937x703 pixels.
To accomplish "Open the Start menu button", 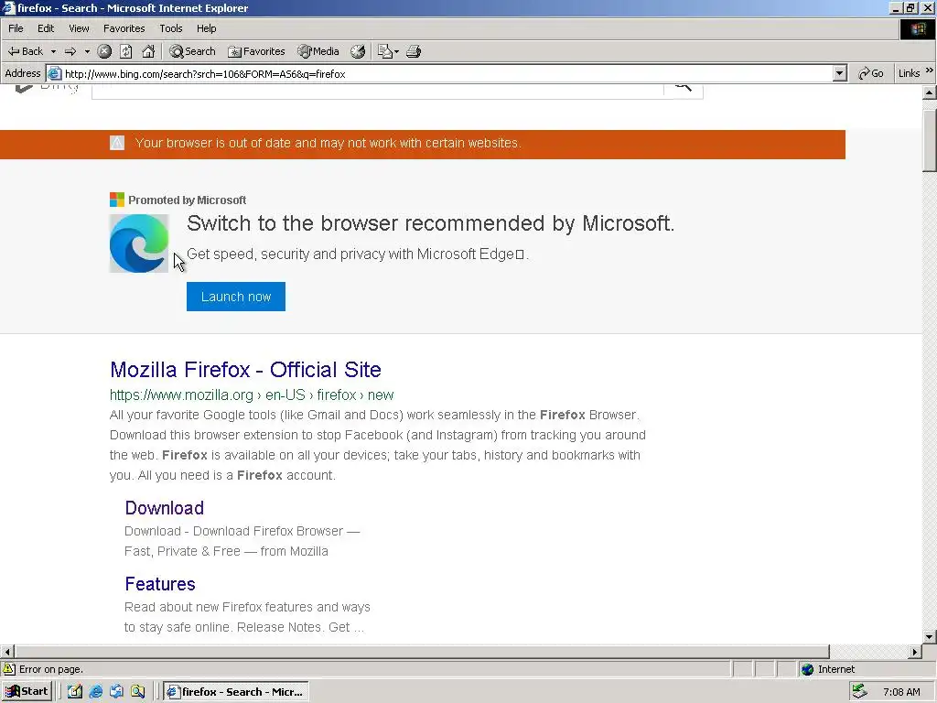I will coord(27,692).
